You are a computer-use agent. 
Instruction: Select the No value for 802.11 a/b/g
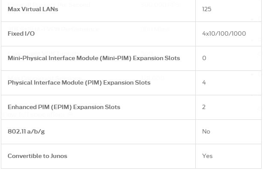click(206, 131)
